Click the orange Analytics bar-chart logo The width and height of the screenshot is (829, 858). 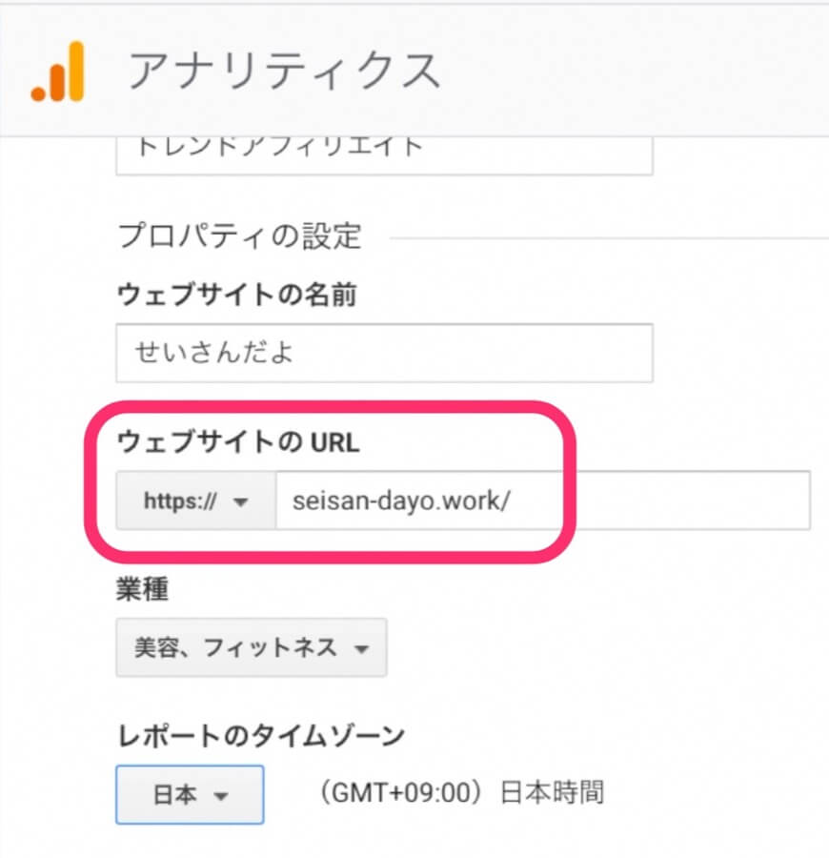pos(58,71)
